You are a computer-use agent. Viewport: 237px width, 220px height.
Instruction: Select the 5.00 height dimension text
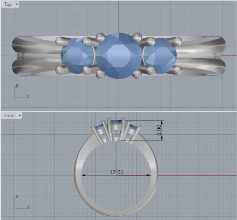point(159,130)
